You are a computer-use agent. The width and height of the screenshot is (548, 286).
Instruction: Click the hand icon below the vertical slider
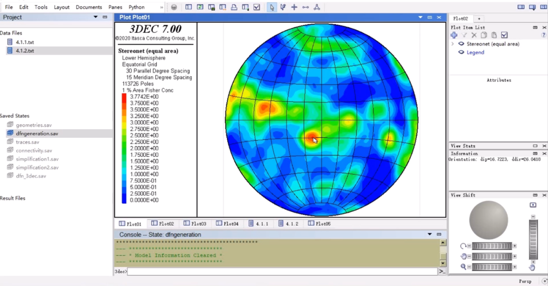pyautogui.click(x=532, y=268)
